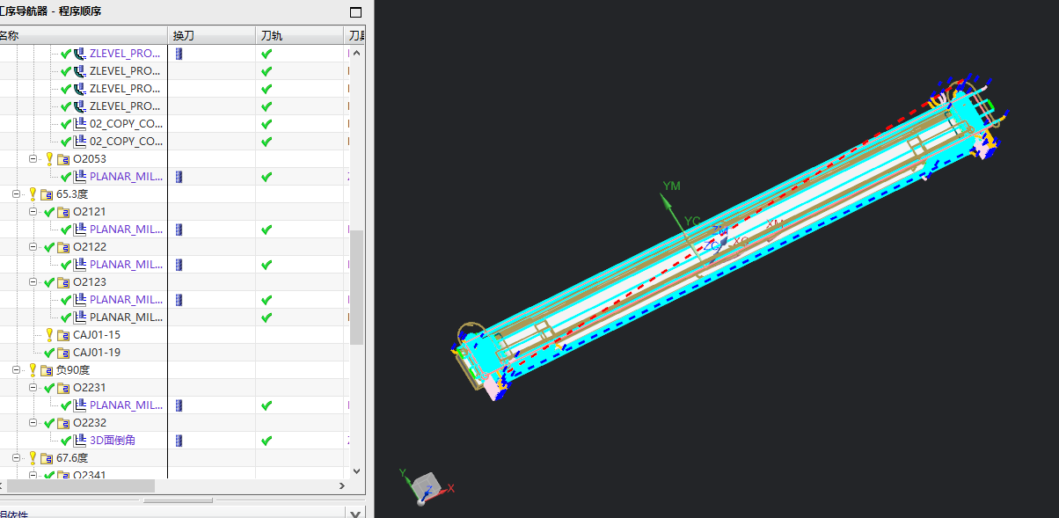Viewport: 1059px width, 518px height.
Task: Collapse the 67.6度 group node
Action: (17, 458)
